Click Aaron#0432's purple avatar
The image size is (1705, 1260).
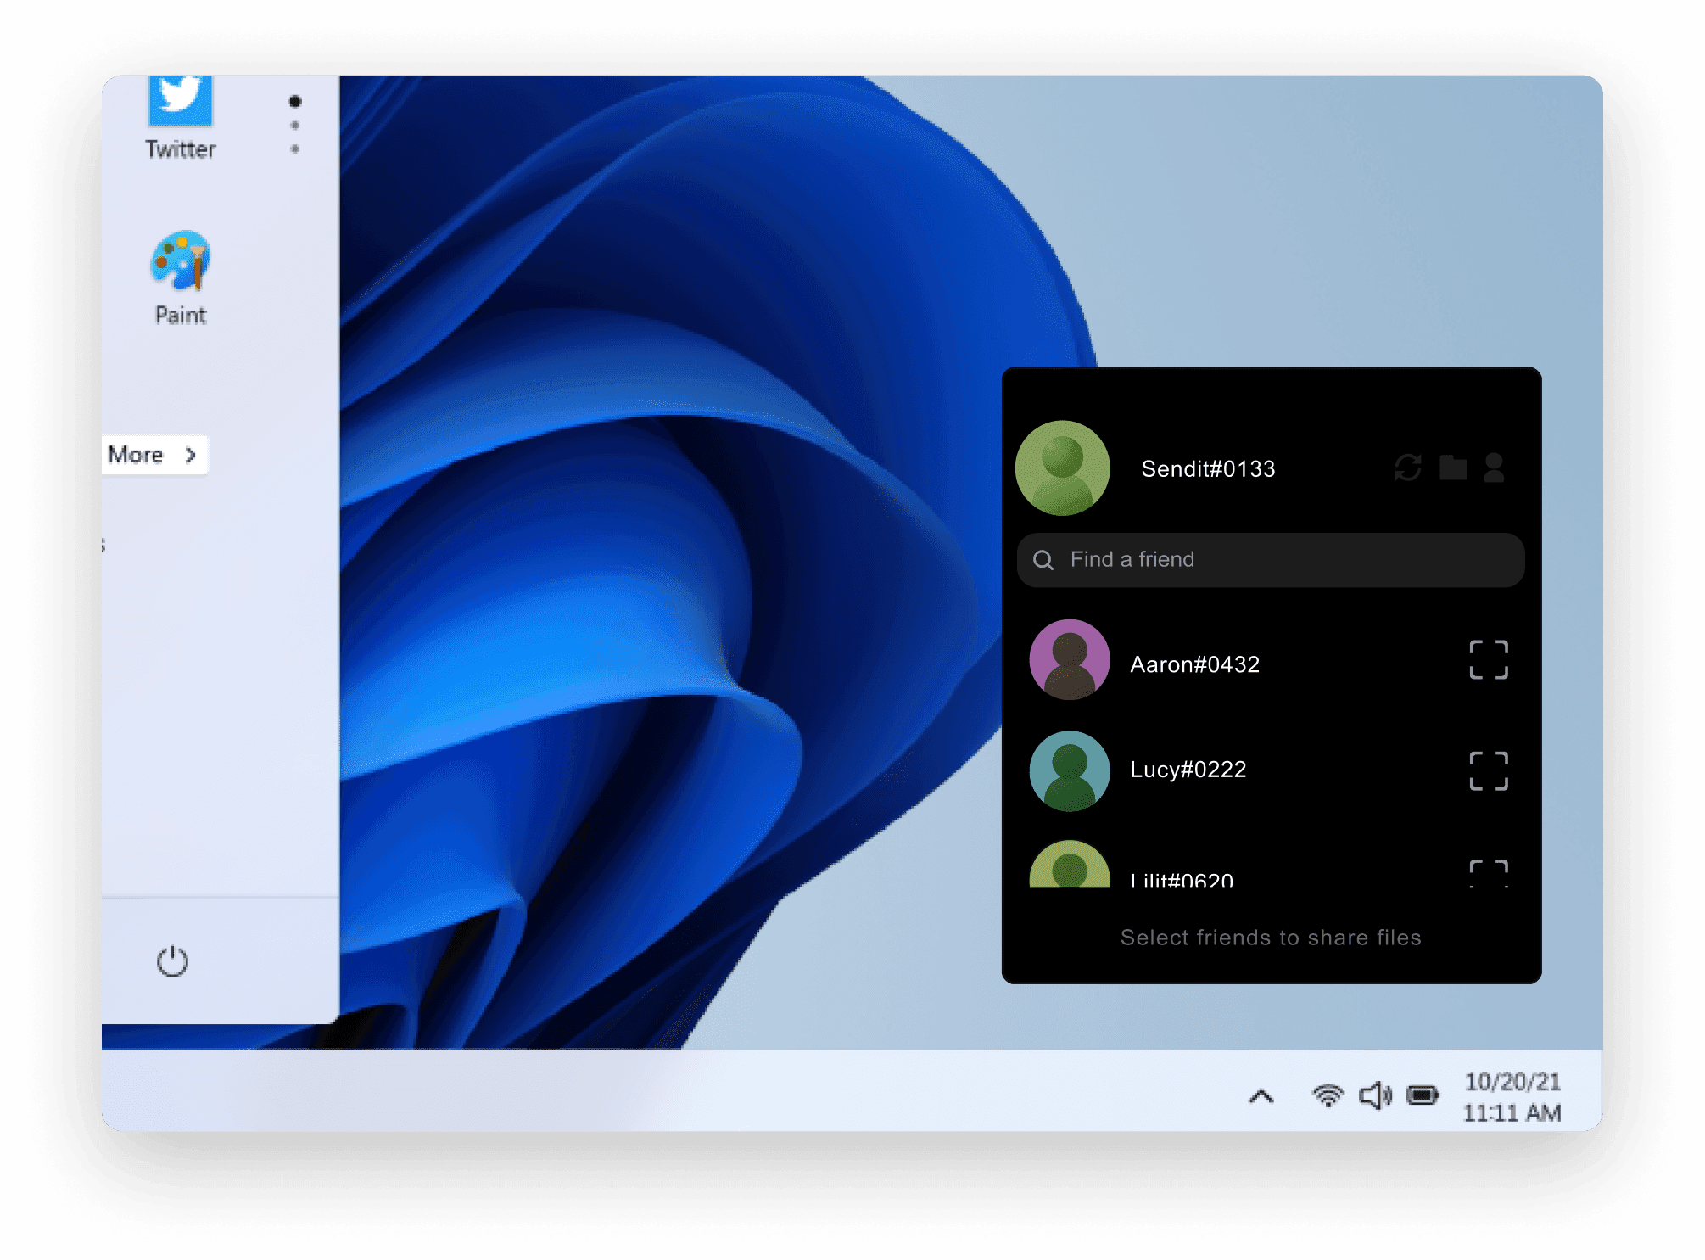tap(1070, 660)
